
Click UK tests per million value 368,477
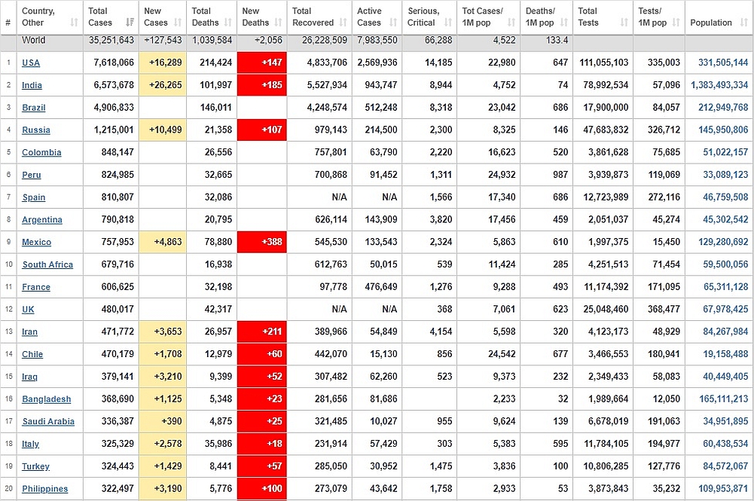664,309
